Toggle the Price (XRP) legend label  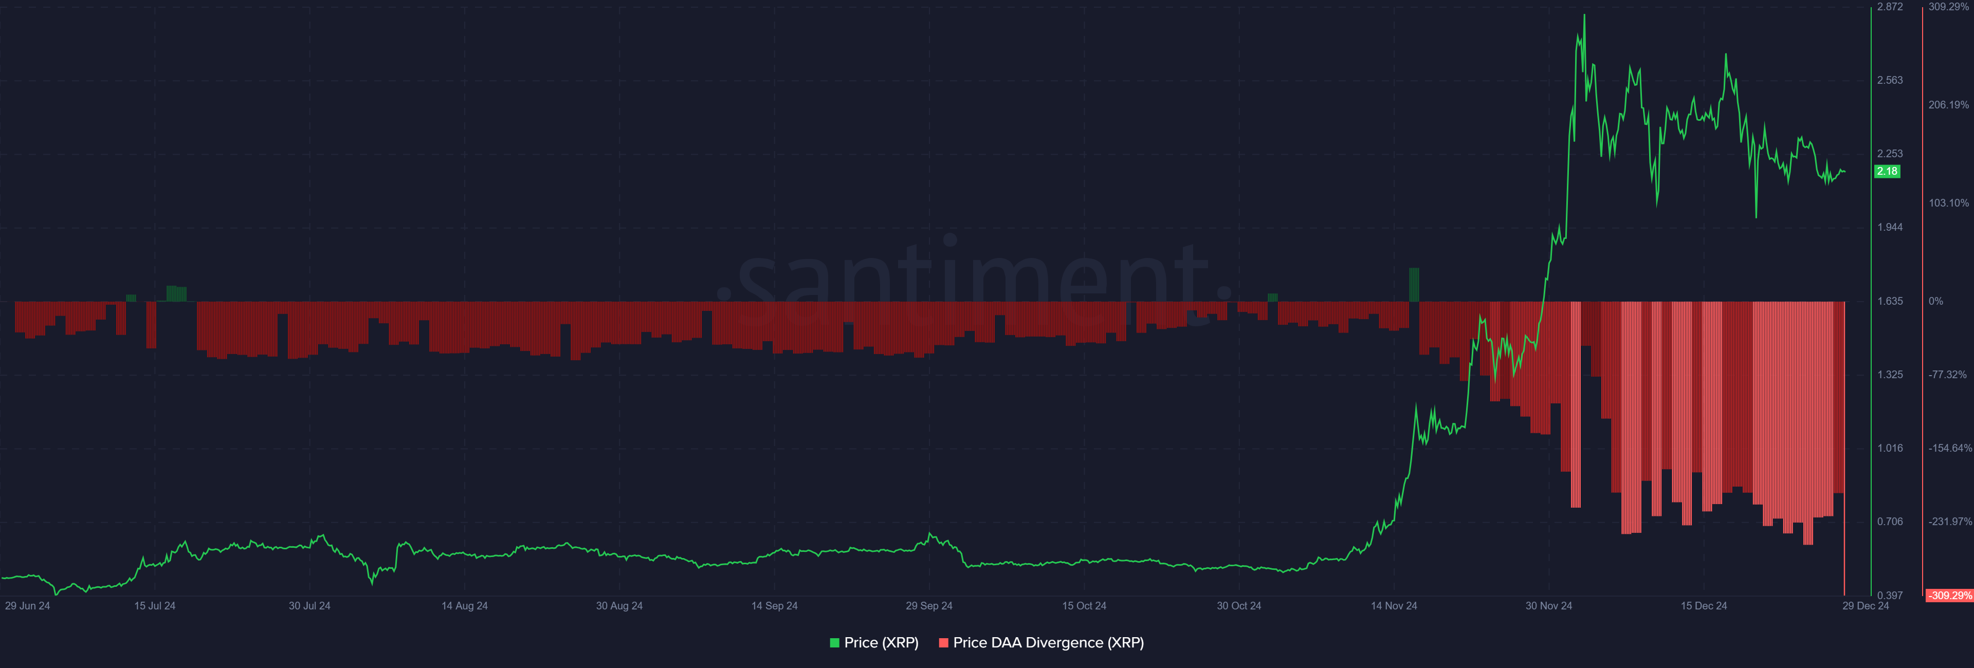881,643
